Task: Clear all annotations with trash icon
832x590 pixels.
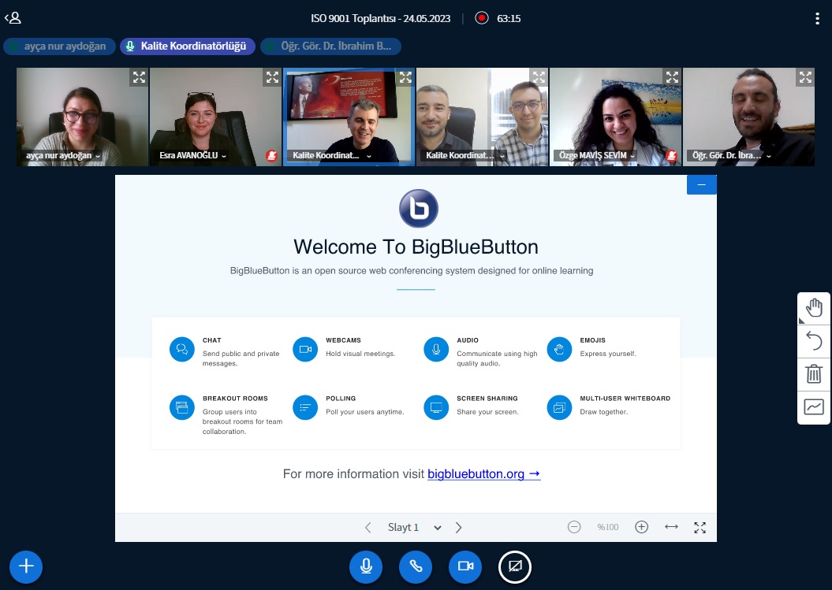Action: pos(813,373)
